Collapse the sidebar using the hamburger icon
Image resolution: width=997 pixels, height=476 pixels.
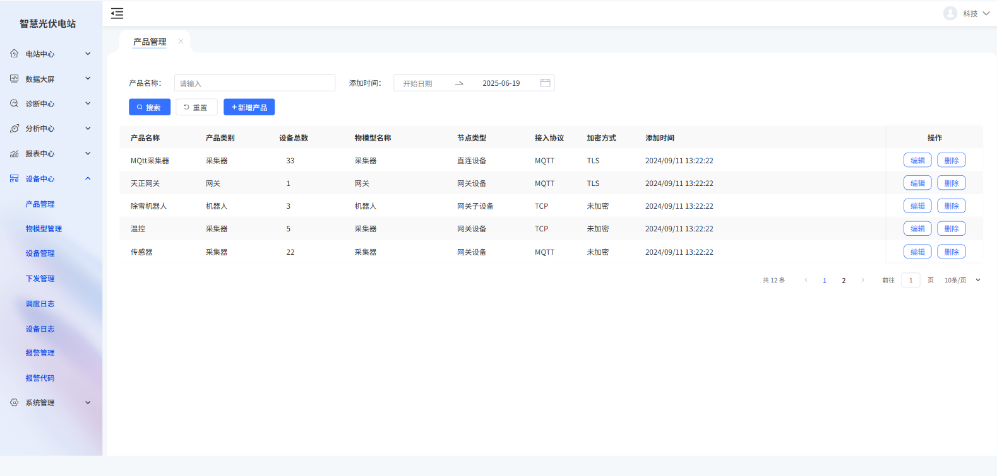tap(117, 13)
